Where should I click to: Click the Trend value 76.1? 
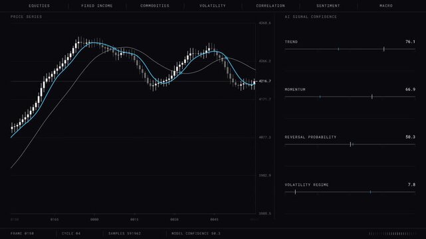[x=410, y=42]
